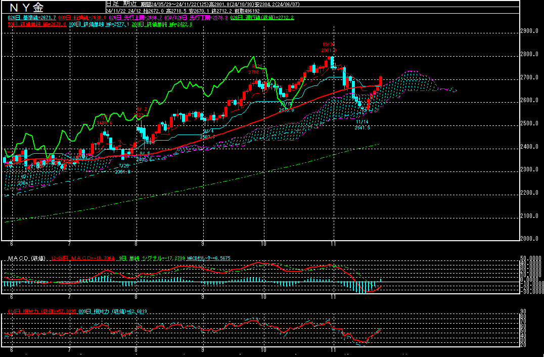Select the 009日 転換線=2630.0 legend
The height and width of the screenshot is (357, 544).
point(82,18)
